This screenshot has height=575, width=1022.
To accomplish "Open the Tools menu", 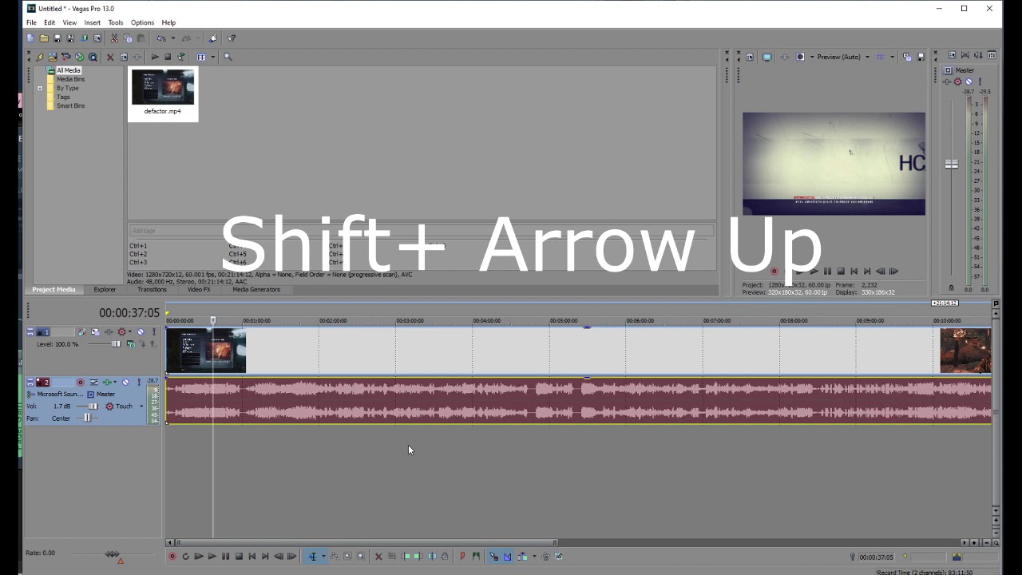I will coord(116,22).
